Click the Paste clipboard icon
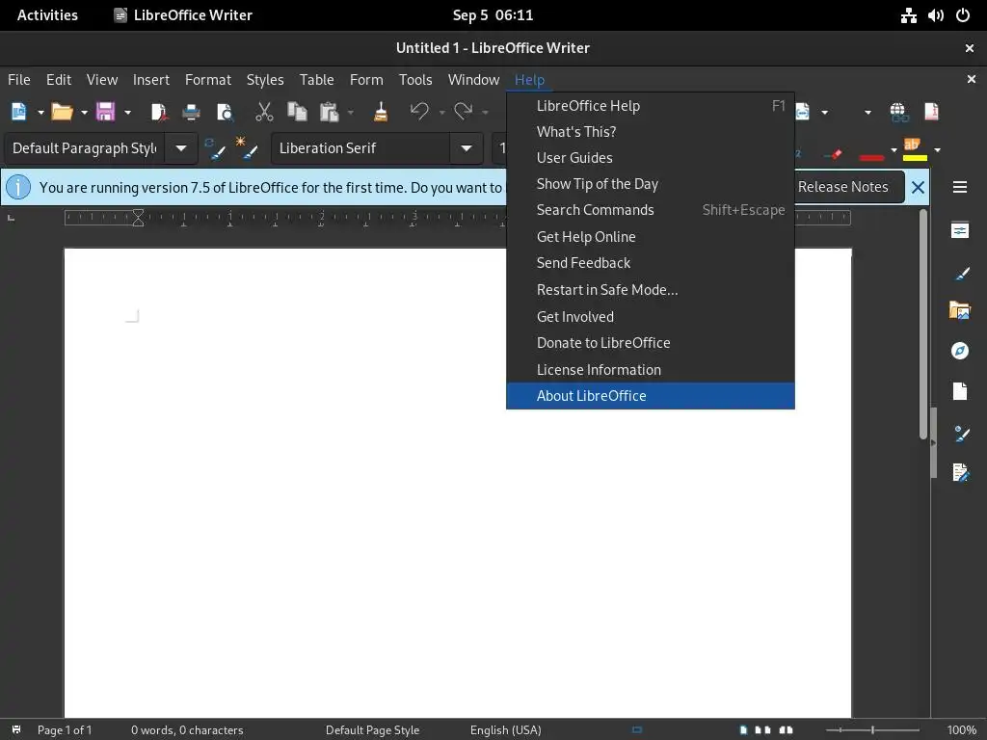Viewport: 987px width, 740px height. (330, 112)
